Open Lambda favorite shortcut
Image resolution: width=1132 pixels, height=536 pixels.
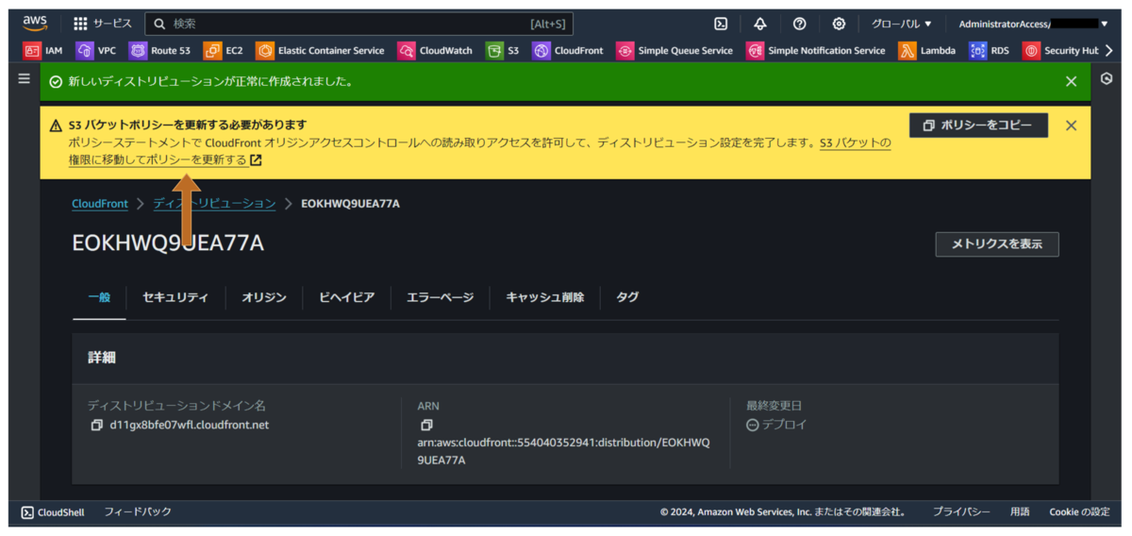pyautogui.click(x=927, y=51)
